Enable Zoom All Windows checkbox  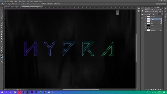point(24,4)
